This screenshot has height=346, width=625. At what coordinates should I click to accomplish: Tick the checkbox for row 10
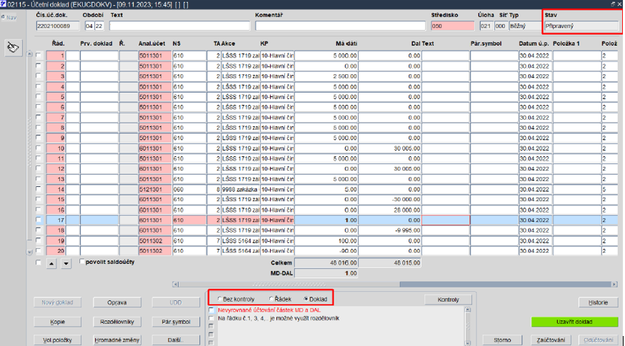click(39, 148)
